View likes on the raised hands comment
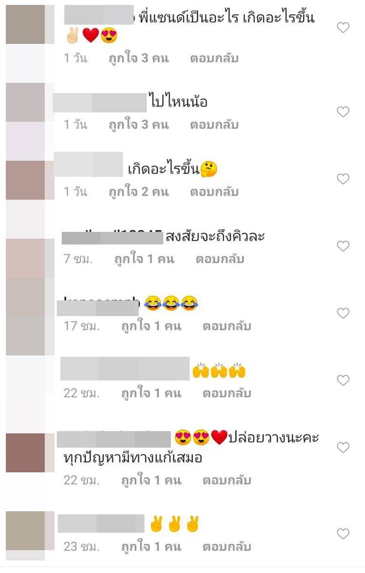The height and width of the screenshot is (573, 365). [151, 394]
